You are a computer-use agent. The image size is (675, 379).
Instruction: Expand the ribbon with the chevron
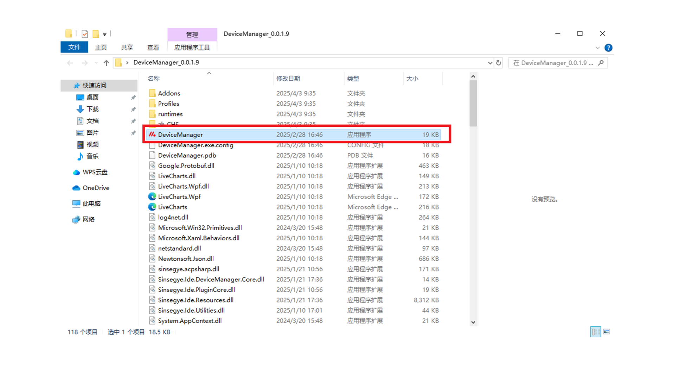(x=597, y=48)
